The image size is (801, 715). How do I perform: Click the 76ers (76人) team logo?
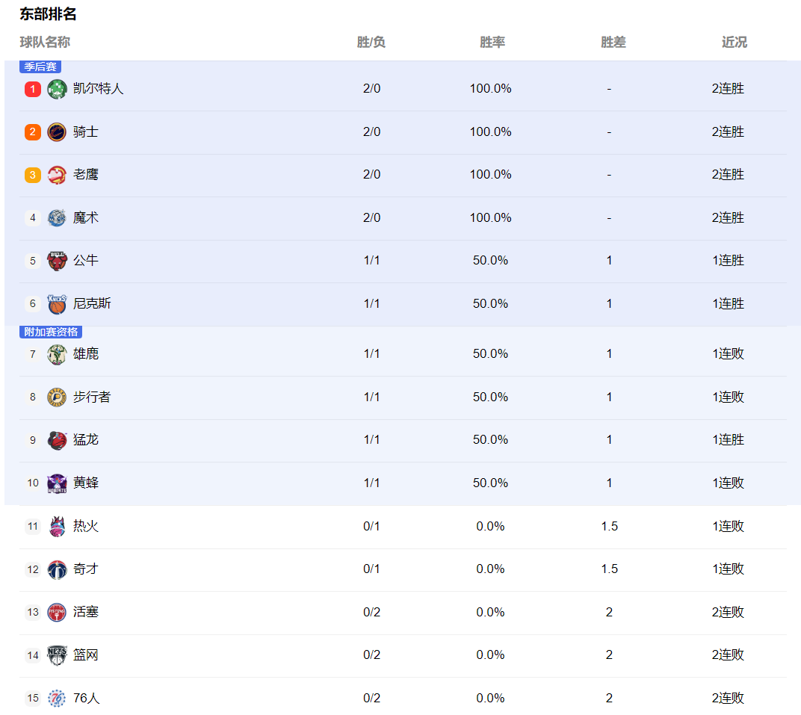tap(57, 698)
